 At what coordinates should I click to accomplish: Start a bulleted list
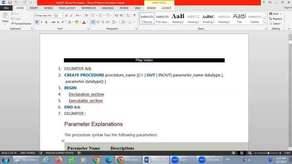click(x=93, y=15)
